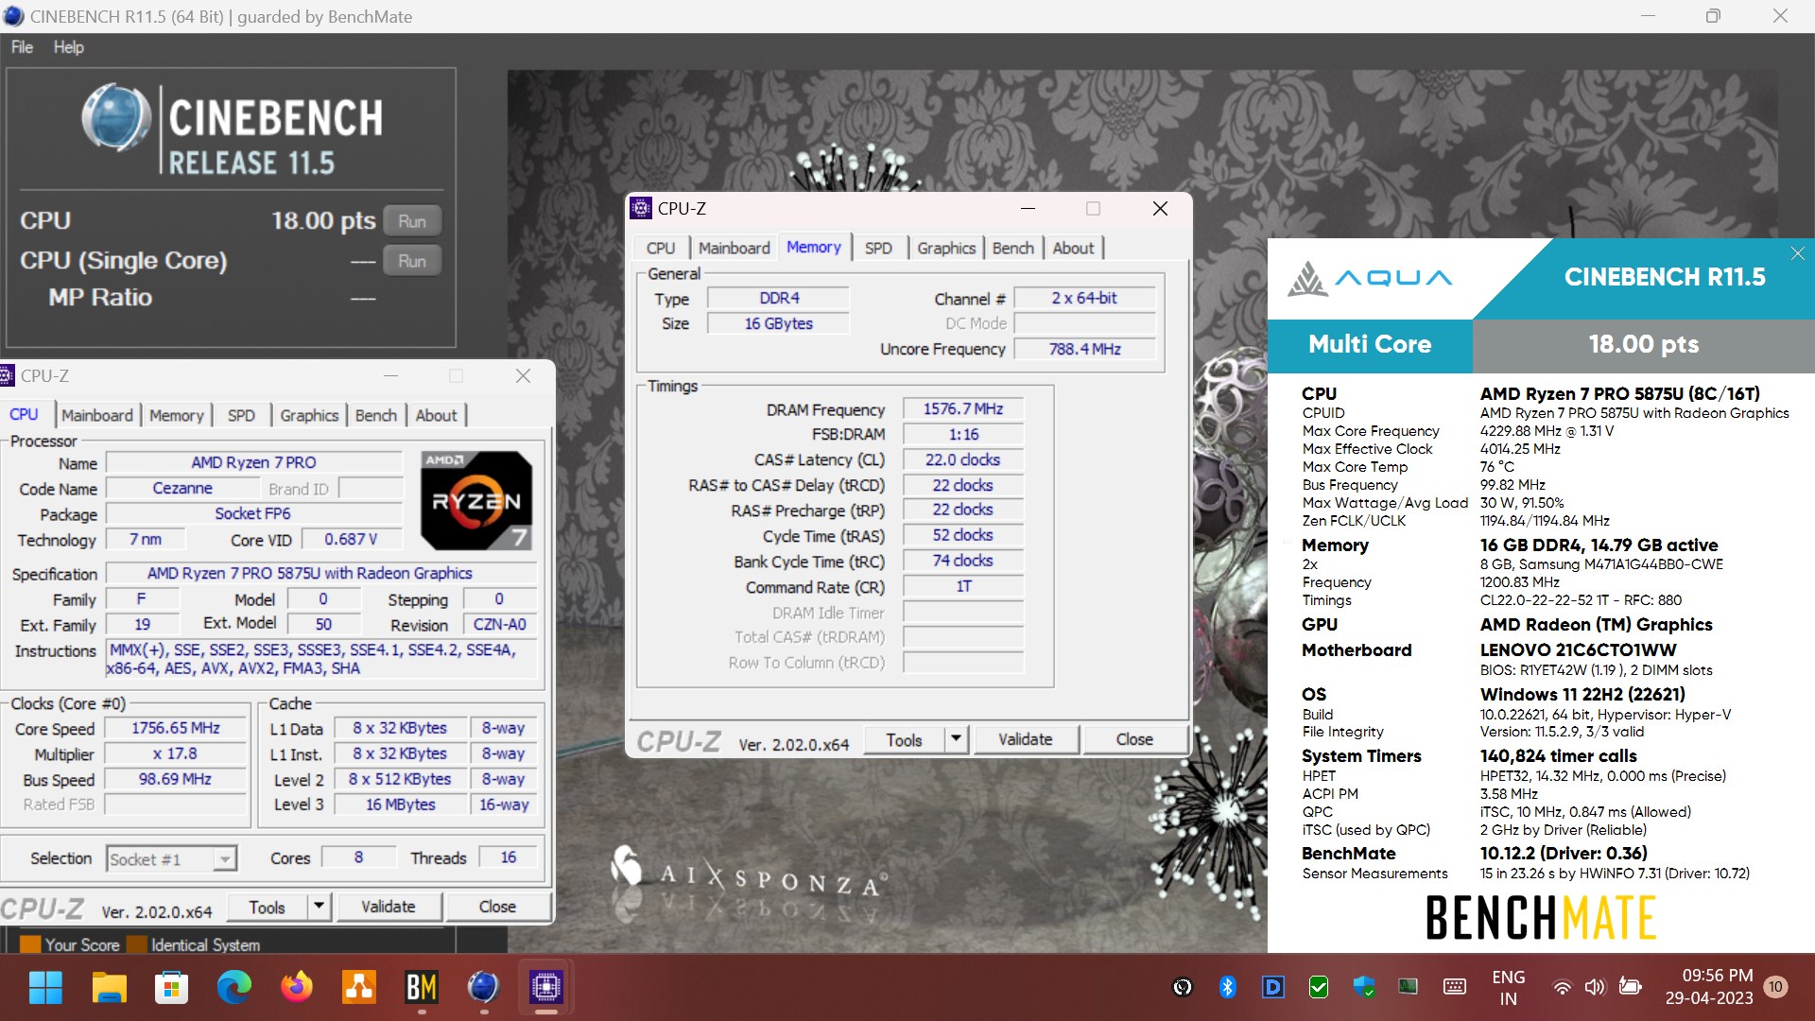Viewport: 1815px width, 1021px height.
Task: Click the Uncore Frequency 788.4 MHz value
Action: tap(1085, 349)
